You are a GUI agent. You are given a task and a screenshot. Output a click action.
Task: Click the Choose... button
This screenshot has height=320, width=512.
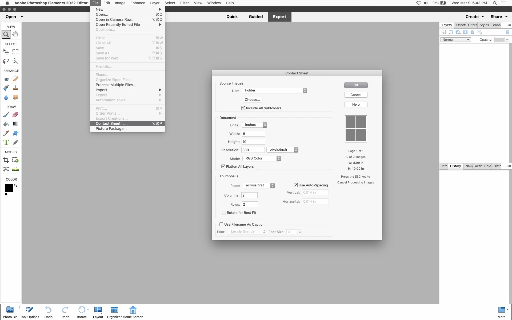(x=252, y=99)
